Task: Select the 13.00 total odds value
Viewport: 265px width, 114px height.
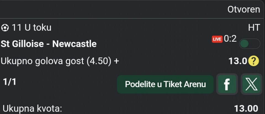Action: click(246, 108)
